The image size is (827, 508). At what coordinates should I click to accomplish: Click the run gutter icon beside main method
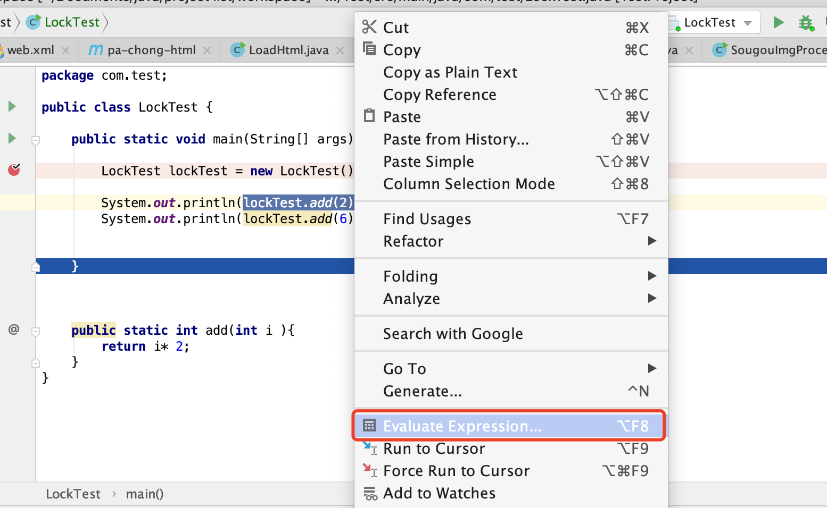12,138
